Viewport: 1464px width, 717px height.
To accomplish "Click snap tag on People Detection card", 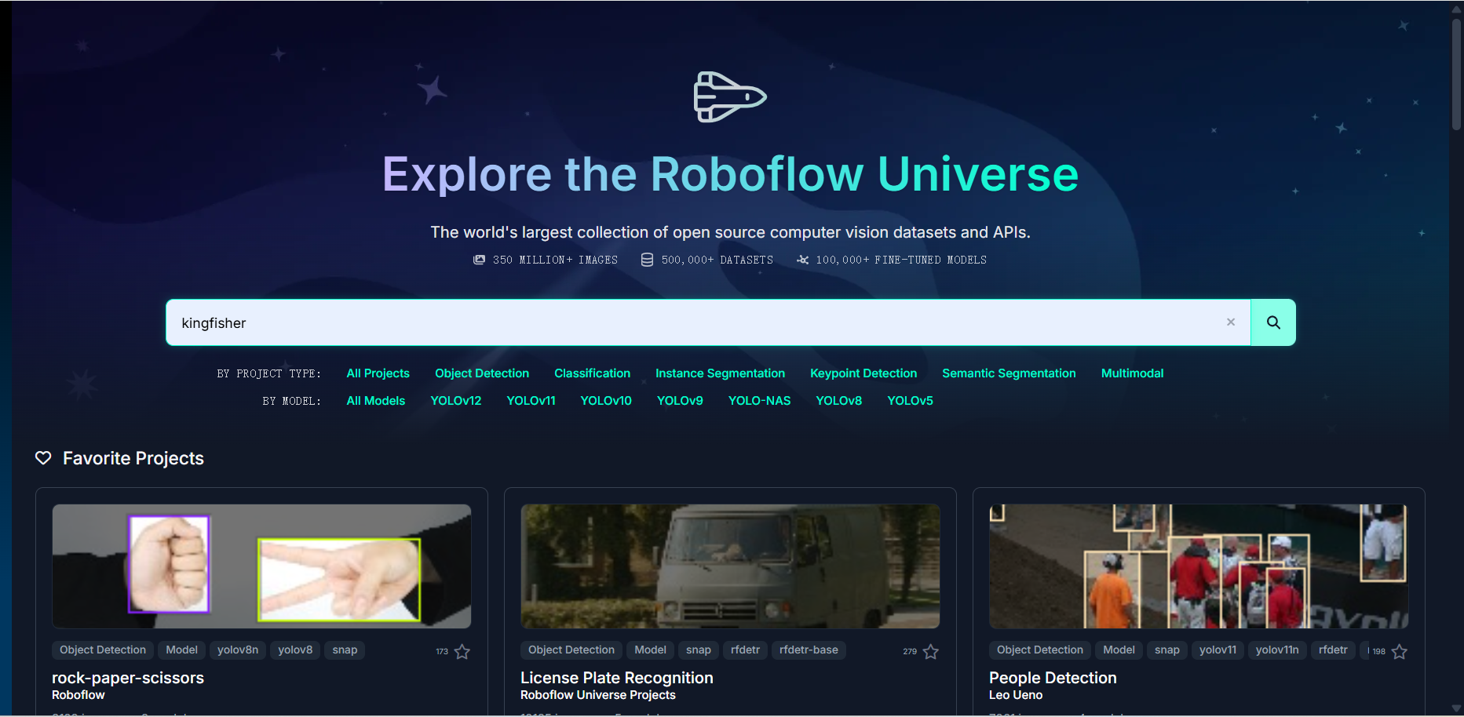I will [1167, 650].
